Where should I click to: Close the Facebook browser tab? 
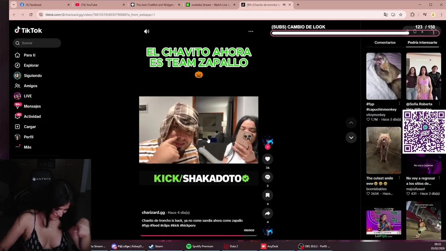pyautogui.click(x=68, y=5)
